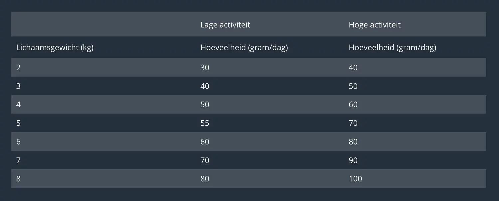This screenshot has height=201, width=499.
Task: Click the high activity value for 4 kg
Action: click(353, 105)
